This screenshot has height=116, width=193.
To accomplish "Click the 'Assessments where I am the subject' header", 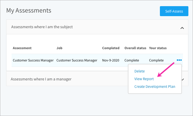I will (97, 27).
